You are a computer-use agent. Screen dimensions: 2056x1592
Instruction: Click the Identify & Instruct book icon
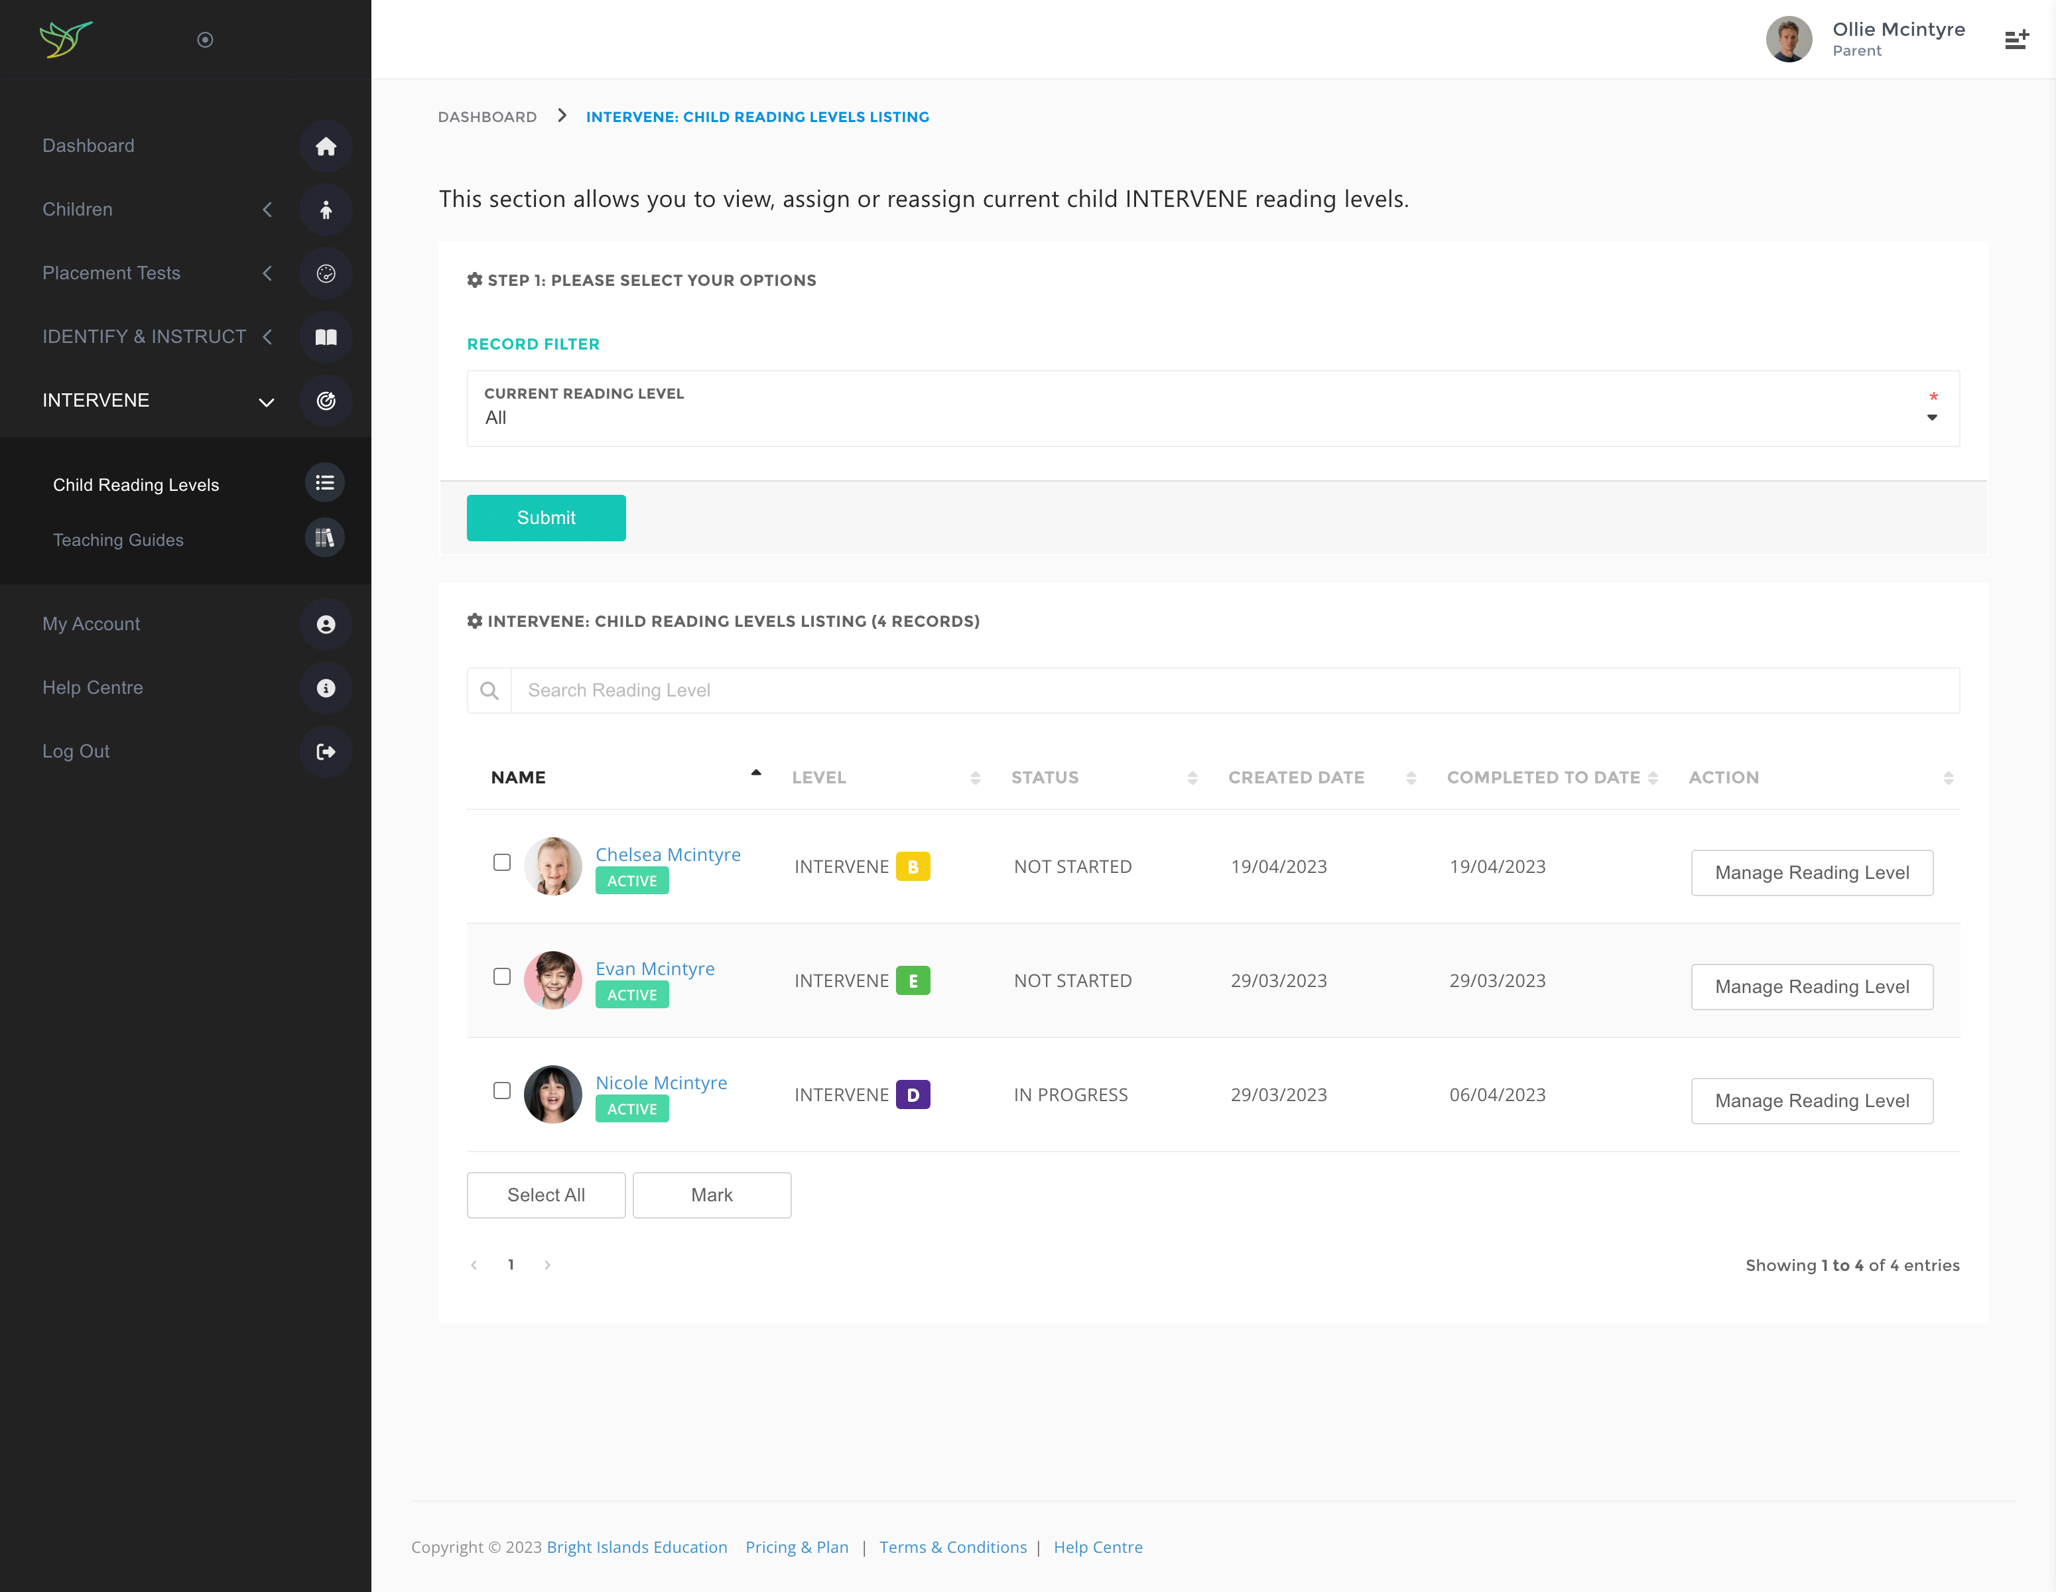pos(326,337)
